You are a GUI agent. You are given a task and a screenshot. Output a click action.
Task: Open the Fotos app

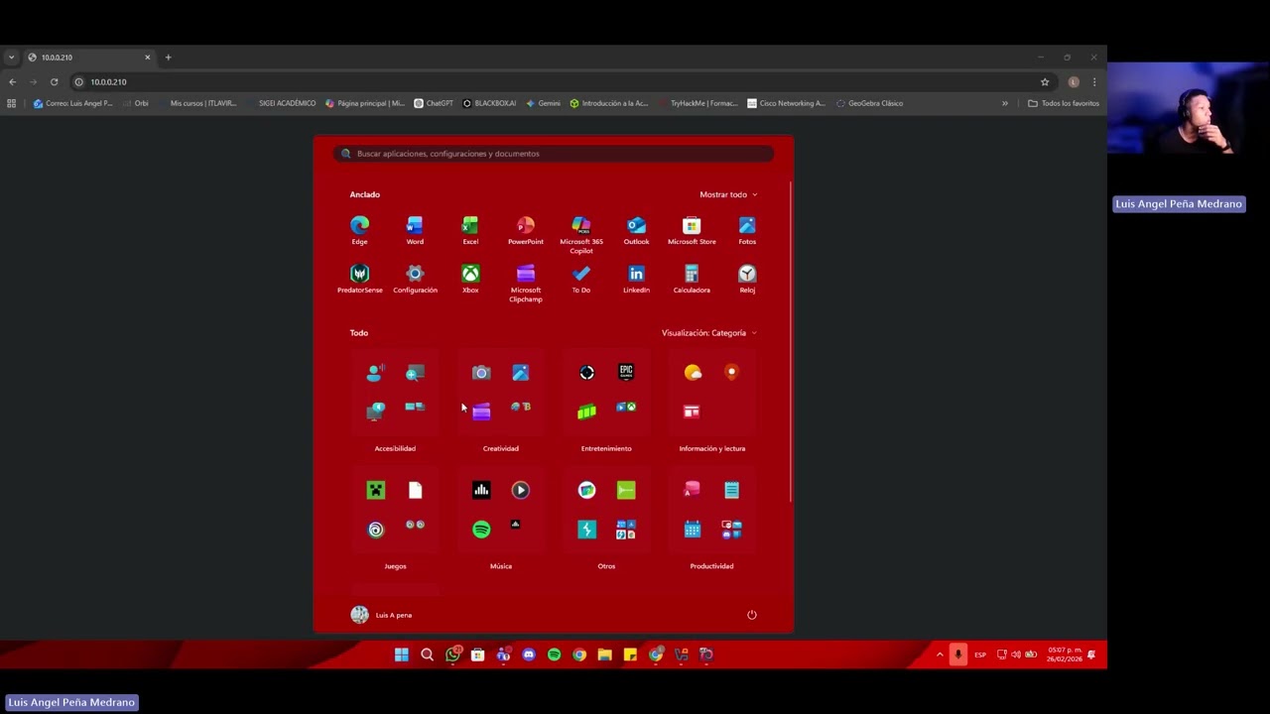click(x=747, y=230)
